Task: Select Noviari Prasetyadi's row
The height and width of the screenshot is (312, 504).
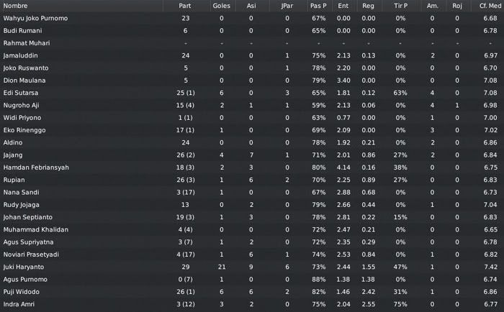Action: coord(252,254)
